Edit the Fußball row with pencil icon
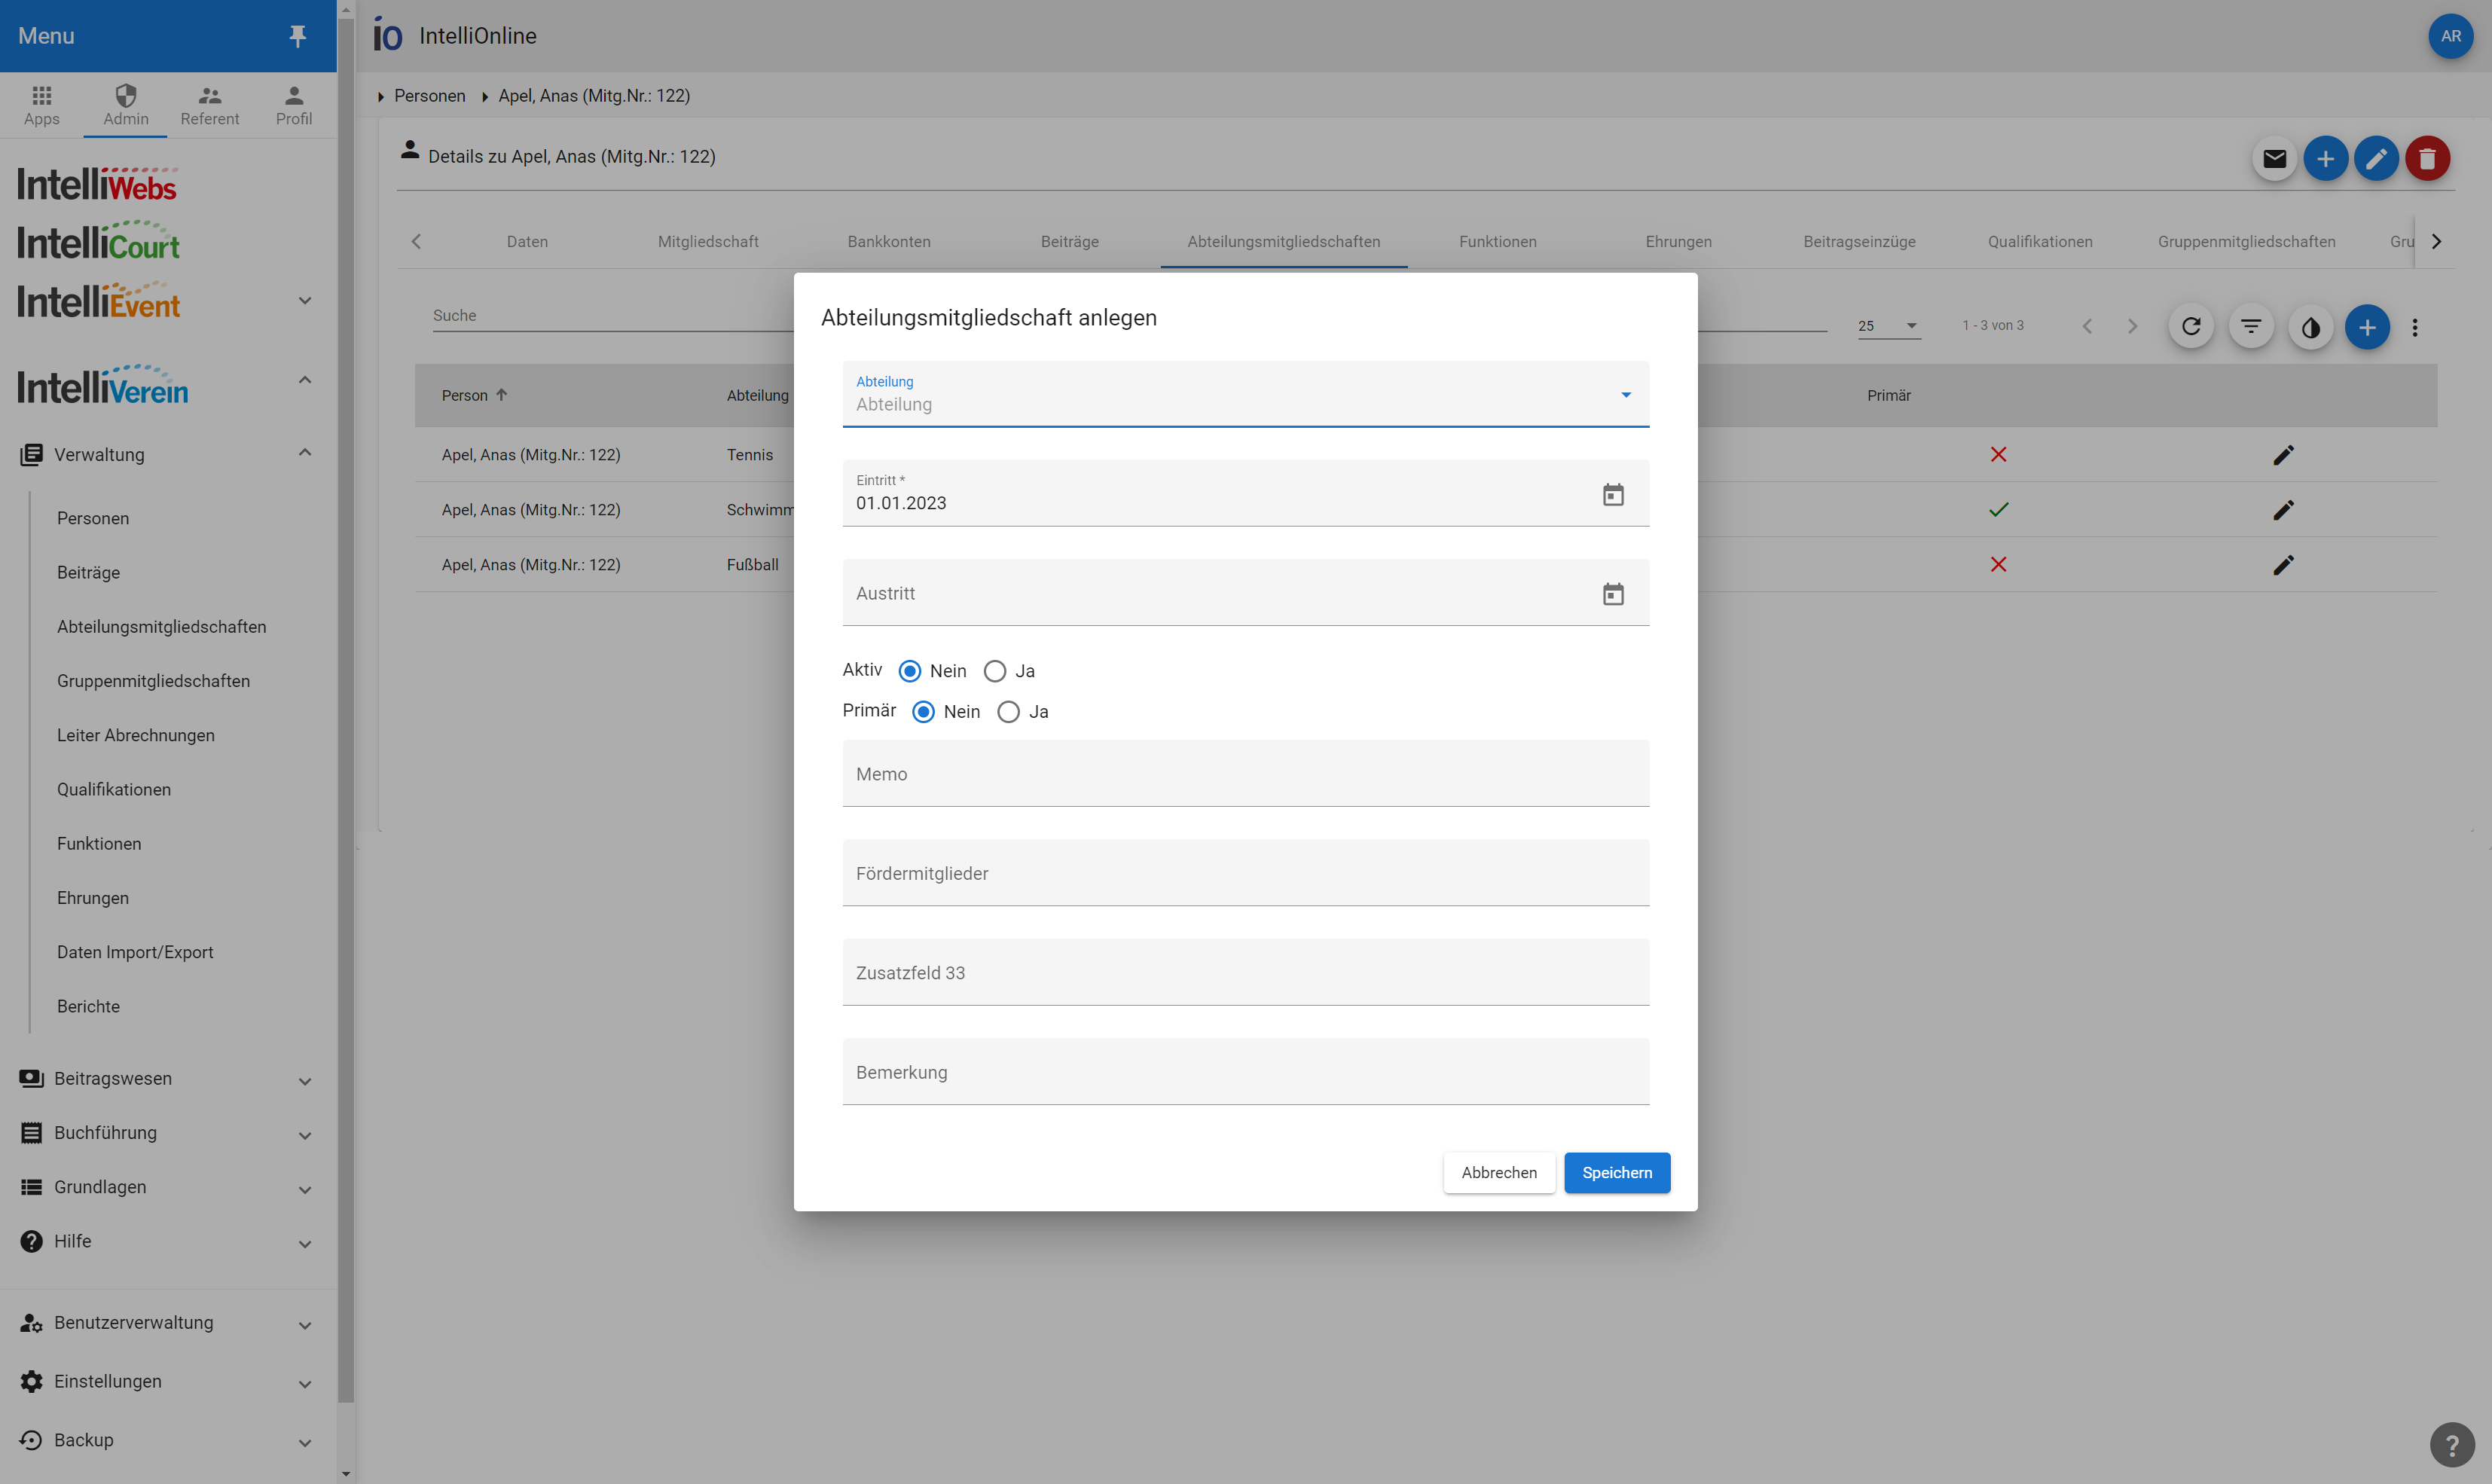The image size is (2492, 1484). tap(2283, 565)
